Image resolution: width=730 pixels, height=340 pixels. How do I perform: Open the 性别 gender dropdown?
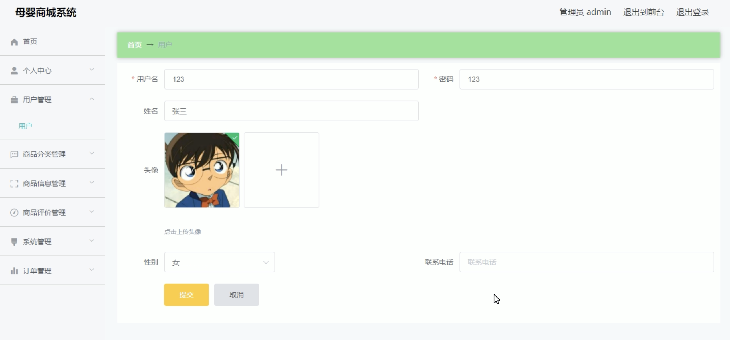[x=219, y=262]
